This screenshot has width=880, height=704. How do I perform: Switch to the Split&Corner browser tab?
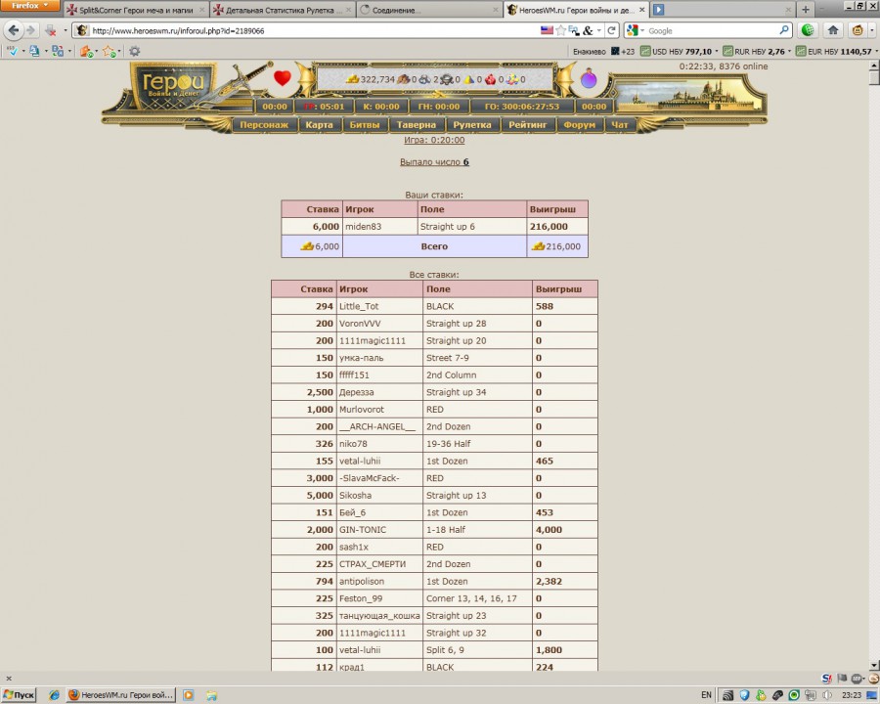pyautogui.click(x=136, y=10)
